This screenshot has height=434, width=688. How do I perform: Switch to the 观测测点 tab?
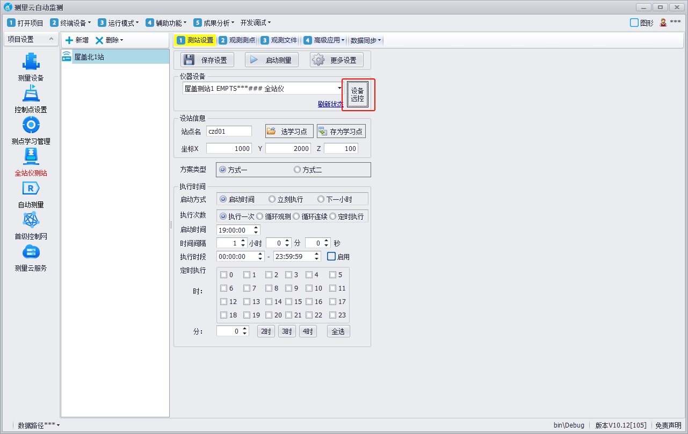[237, 40]
